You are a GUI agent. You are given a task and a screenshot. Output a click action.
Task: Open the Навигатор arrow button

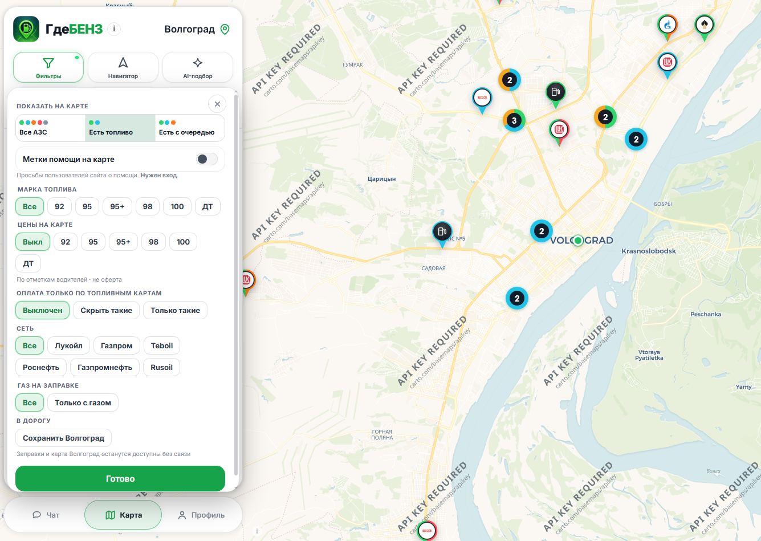pos(123,67)
